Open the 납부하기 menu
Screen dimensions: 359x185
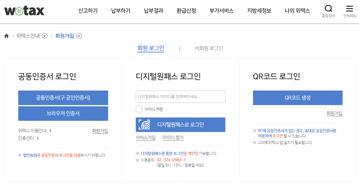tap(121, 11)
